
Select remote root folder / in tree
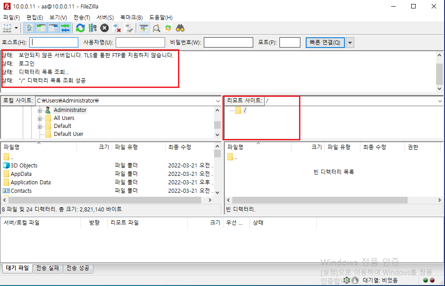pyautogui.click(x=245, y=110)
